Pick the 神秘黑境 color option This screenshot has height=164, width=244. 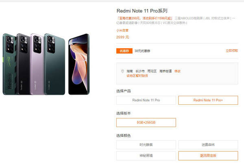tap(146, 155)
